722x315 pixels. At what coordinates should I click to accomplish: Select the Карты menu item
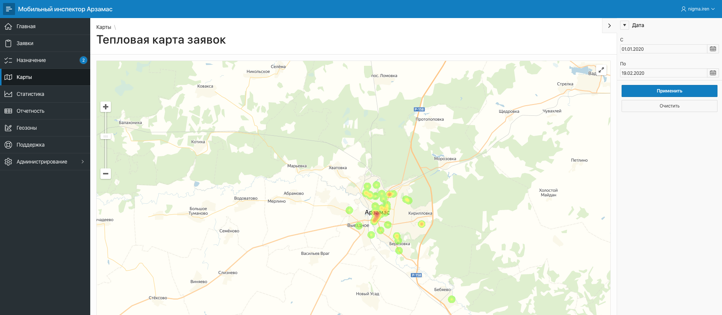pyautogui.click(x=45, y=77)
